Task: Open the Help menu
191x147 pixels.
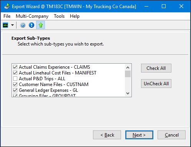Action: click(75, 16)
